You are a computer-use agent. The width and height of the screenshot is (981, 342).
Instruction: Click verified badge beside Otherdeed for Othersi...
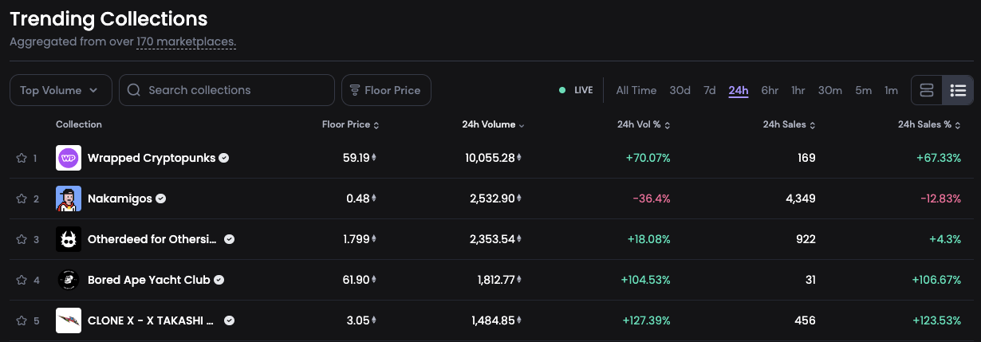point(229,239)
